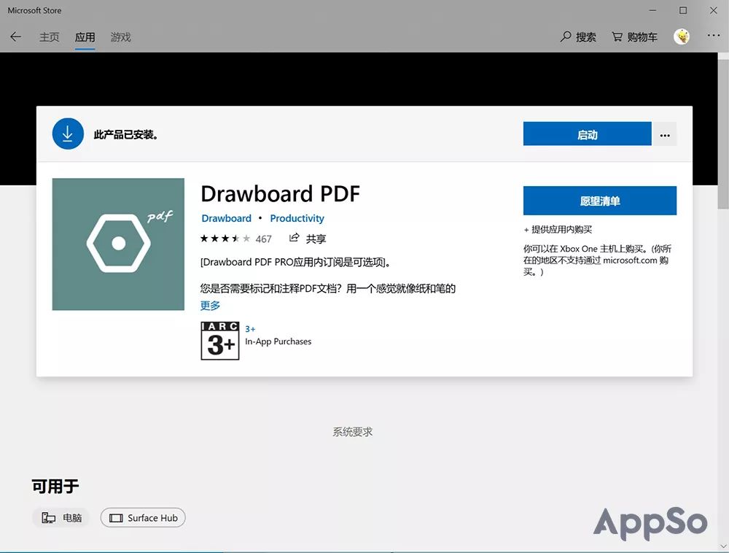Open the user account avatar
The width and height of the screenshot is (729, 553).
(x=682, y=36)
